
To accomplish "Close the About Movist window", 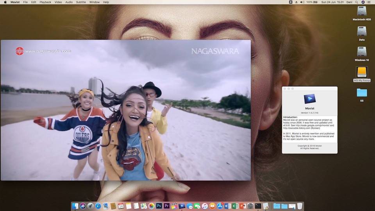I will (x=285, y=89).
